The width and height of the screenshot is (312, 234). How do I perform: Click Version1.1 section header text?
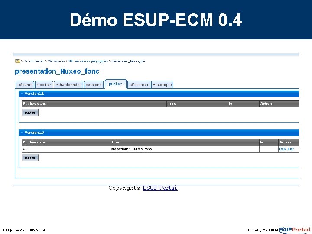click(34, 94)
